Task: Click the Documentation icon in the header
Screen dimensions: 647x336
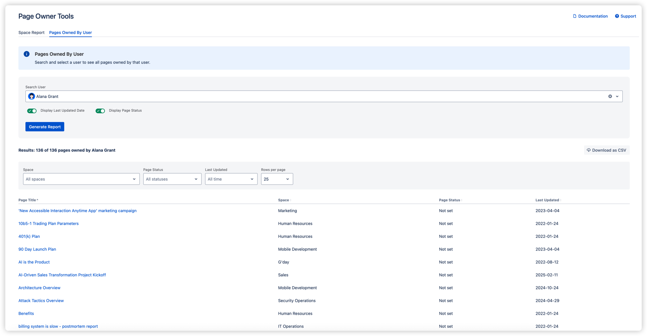Action: click(574, 16)
